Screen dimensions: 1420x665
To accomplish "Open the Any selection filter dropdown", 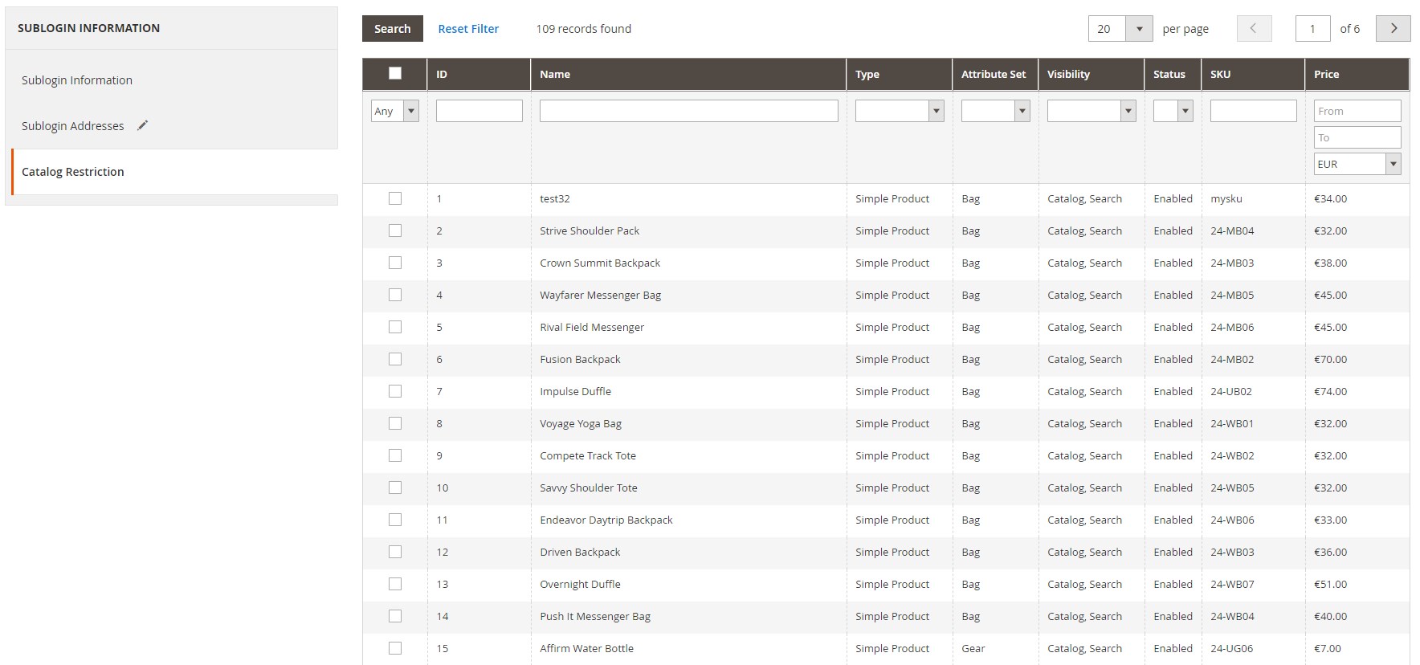I will 395,111.
